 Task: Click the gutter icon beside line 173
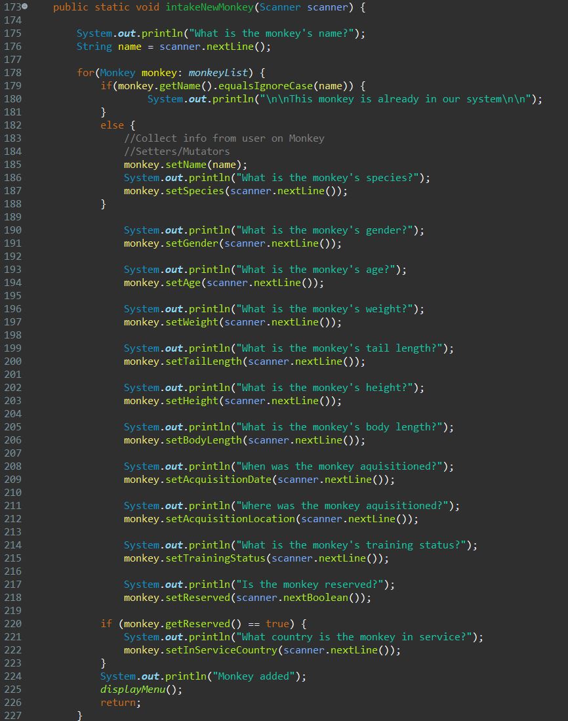24,7
